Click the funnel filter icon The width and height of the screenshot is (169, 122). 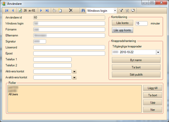(121, 11)
